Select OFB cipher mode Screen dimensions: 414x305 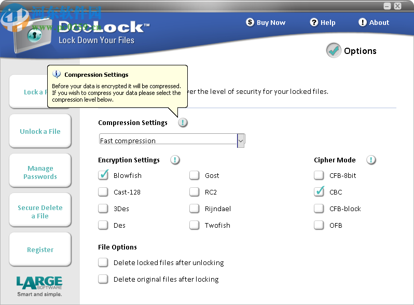pos(319,225)
